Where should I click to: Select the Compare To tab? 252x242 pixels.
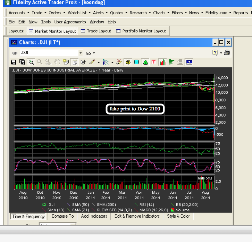pyautogui.click(x=63, y=216)
